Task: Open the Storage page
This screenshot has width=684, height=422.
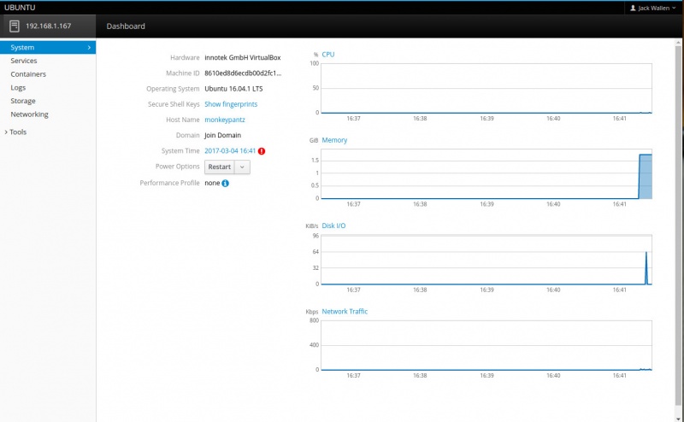Action: tap(23, 101)
